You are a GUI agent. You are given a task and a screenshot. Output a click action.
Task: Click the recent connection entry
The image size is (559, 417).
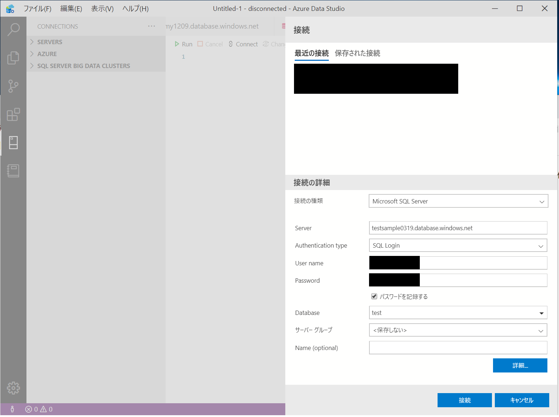[376, 79]
